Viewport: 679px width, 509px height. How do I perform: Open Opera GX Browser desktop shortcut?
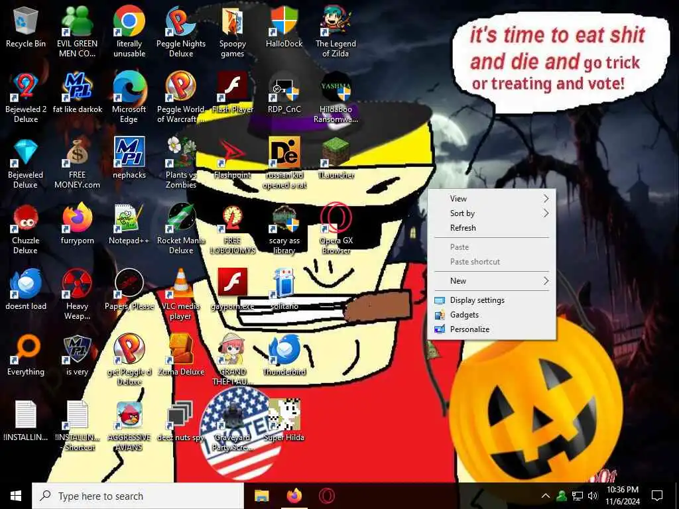pyautogui.click(x=336, y=229)
